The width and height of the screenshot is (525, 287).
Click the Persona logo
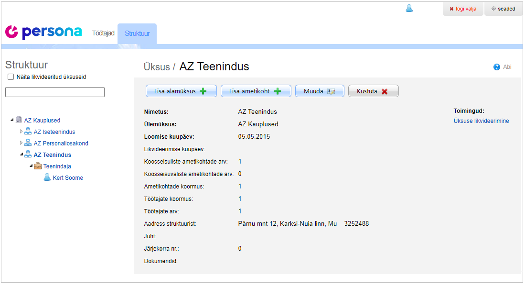43,33
